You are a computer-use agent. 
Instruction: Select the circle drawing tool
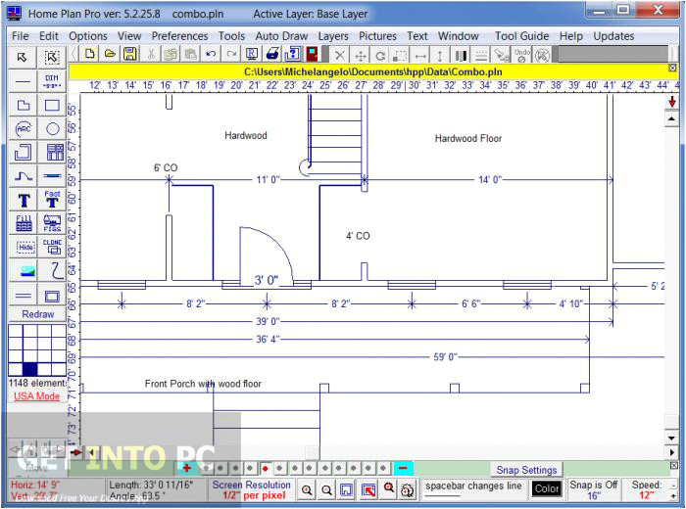53,128
